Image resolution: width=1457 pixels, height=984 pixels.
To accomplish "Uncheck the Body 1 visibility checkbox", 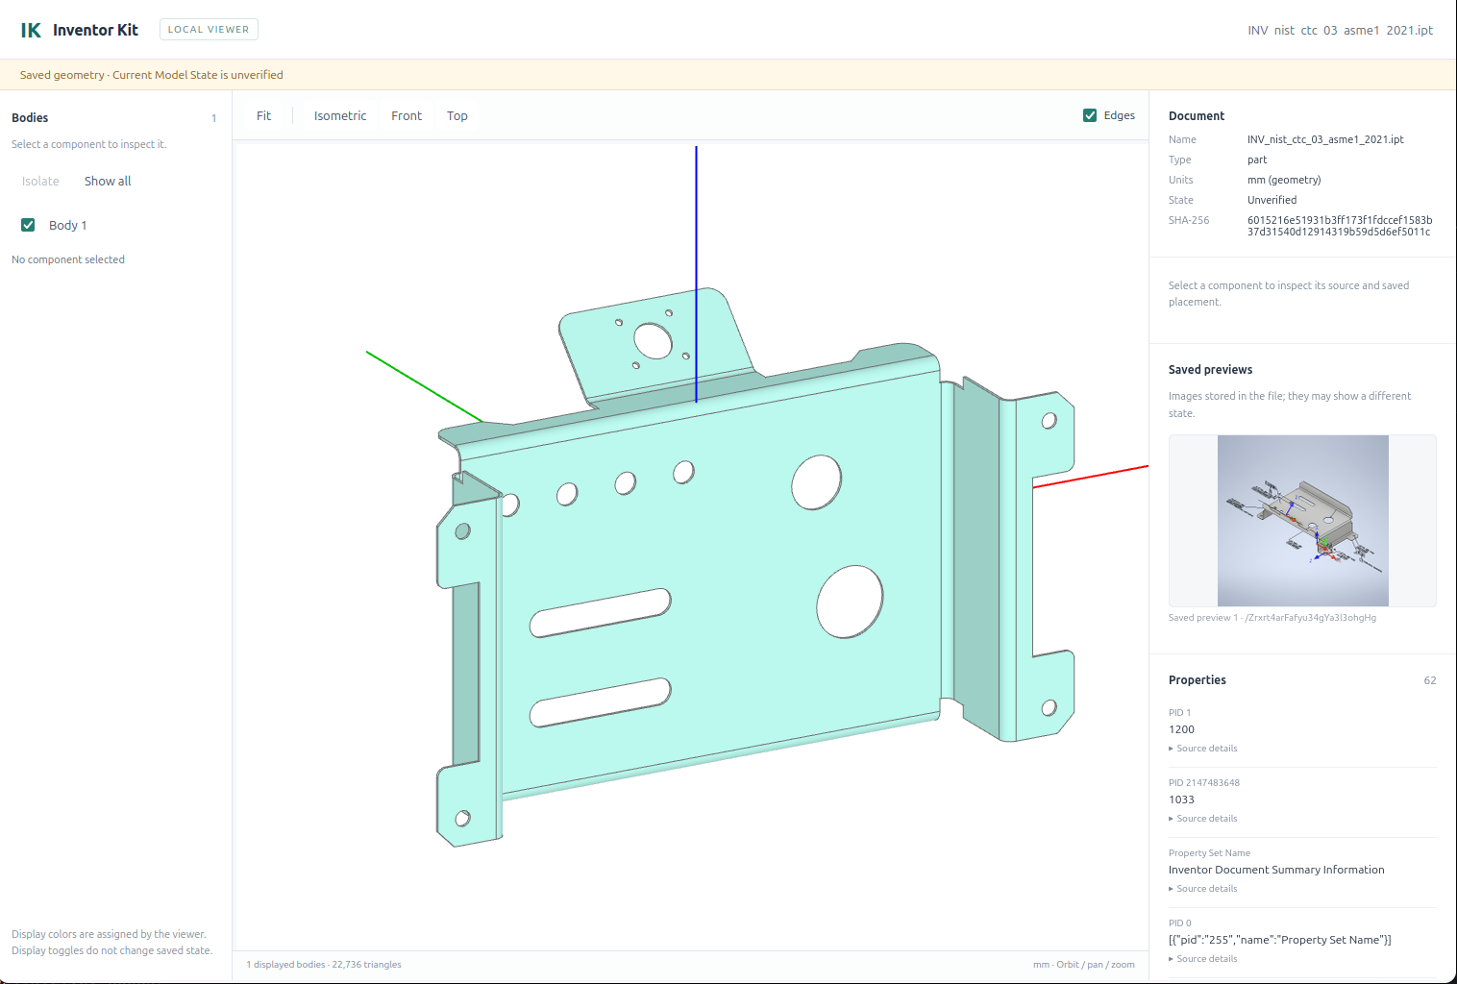I will tap(28, 225).
